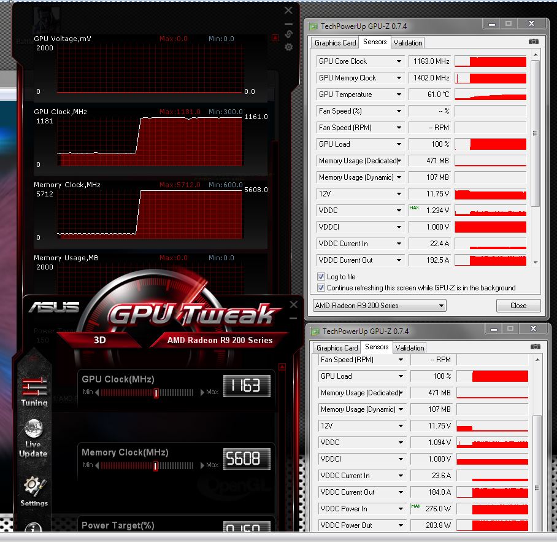Increase GPU Clock with the Max arrow

click(202, 392)
